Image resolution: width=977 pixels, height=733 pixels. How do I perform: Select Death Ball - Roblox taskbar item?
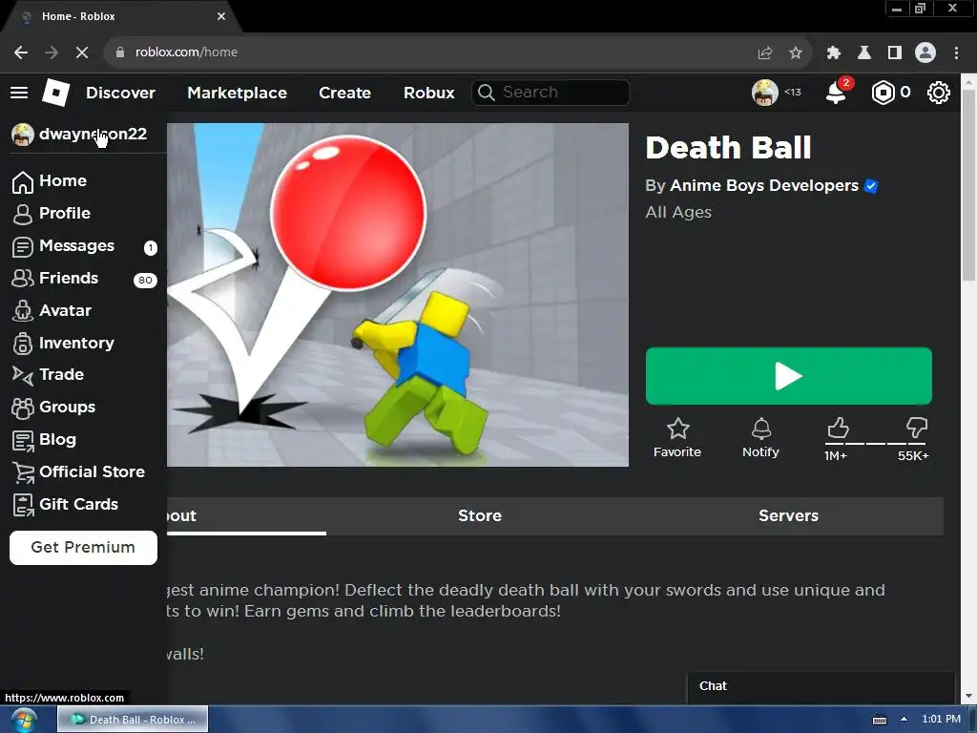pyautogui.click(x=133, y=720)
